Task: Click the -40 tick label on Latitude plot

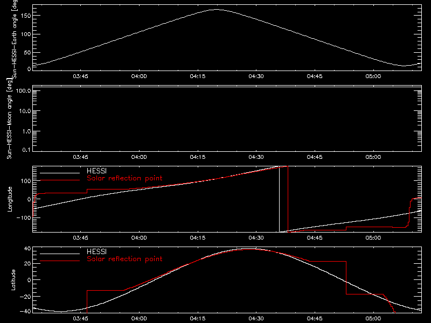Action: pos(25,311)
